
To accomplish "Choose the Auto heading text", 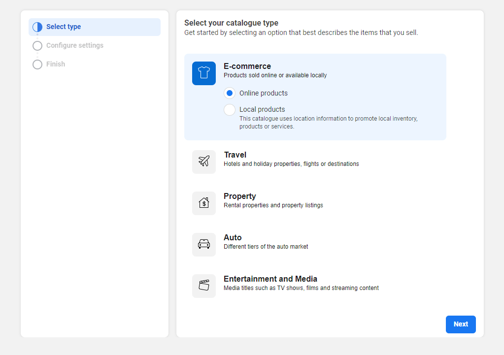I will (x=233, y=237).
